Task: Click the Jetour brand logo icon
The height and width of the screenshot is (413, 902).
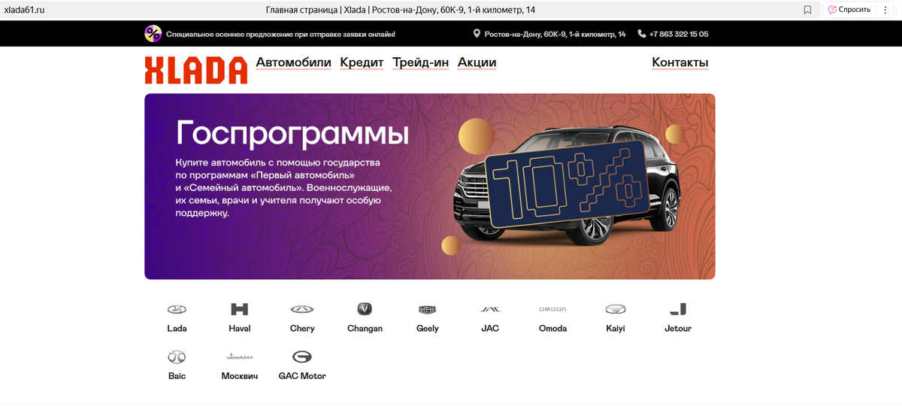Action: pos(678,309)
